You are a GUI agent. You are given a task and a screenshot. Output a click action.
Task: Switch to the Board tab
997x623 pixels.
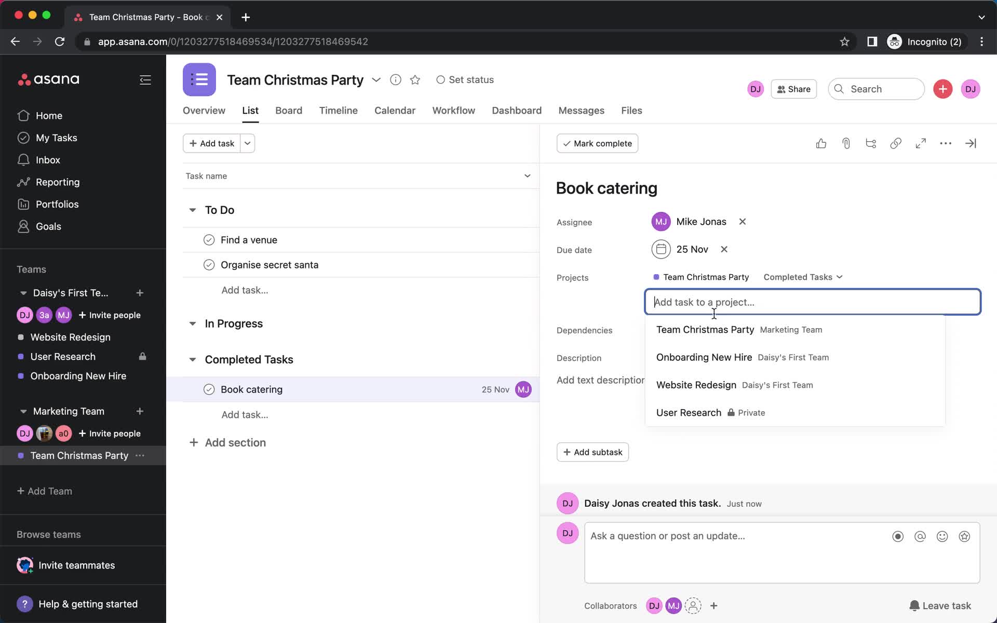coord(289,111)
